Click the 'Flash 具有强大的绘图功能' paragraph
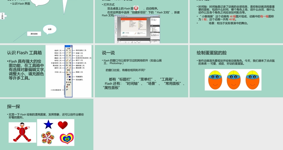Image resolution: width=283 pixels, height=150 pixels. [26, 70]
